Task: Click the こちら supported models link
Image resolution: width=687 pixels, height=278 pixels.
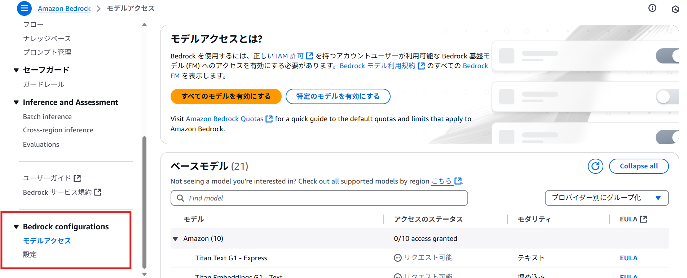Action: [x=442, y=181]
